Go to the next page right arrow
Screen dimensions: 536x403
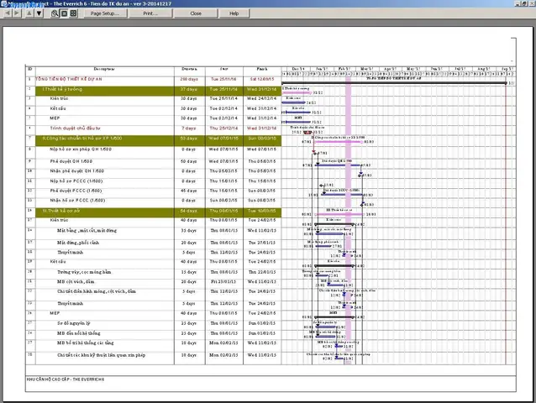click(17, 13)
